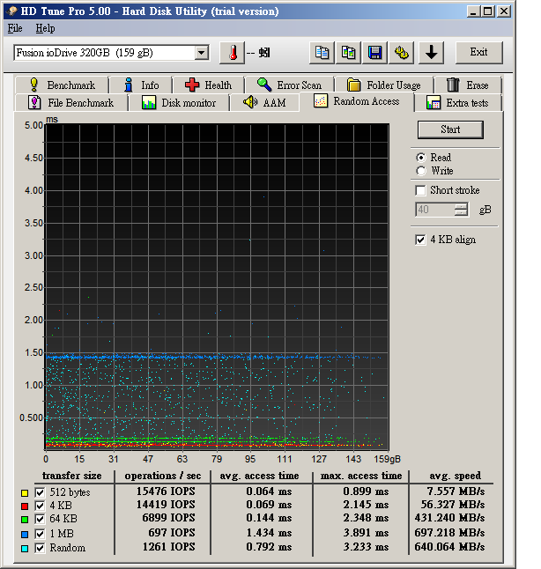Click the File Benchmark document icon

tap(34, 102)
